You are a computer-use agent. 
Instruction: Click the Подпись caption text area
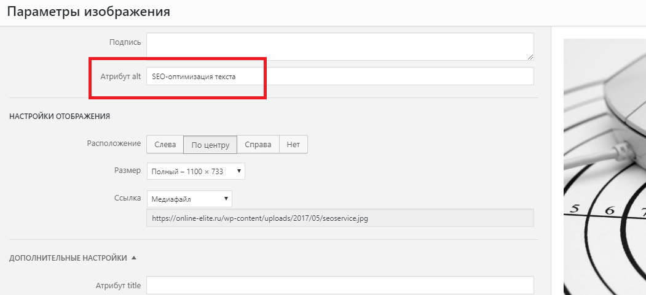(x=339, y=47)
